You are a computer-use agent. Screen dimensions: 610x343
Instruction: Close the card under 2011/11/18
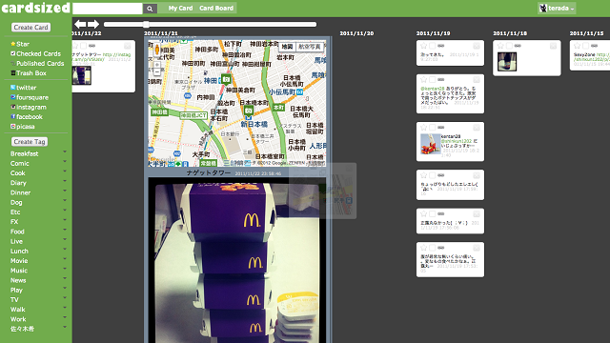[x=553, y=46]
